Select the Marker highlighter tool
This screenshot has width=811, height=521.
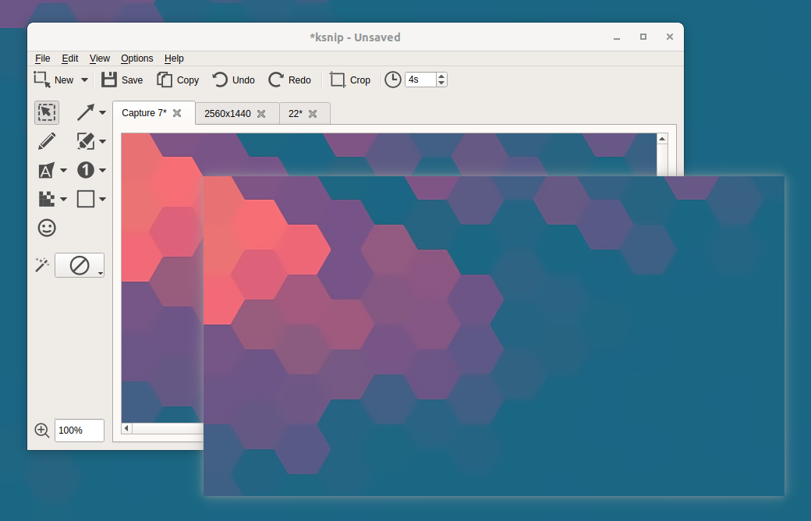click(x=86, y=141)
